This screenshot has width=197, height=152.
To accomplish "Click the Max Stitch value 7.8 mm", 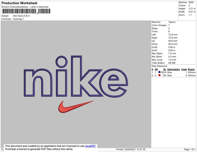I will 172,53.
